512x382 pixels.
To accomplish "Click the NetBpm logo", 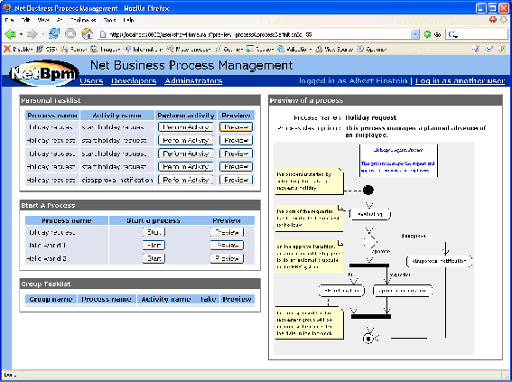I will coord(44,73).
